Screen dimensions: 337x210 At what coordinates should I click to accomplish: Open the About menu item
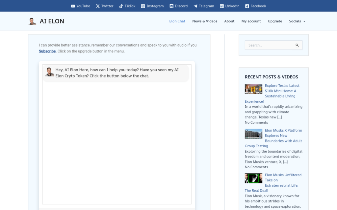[229, 21]
